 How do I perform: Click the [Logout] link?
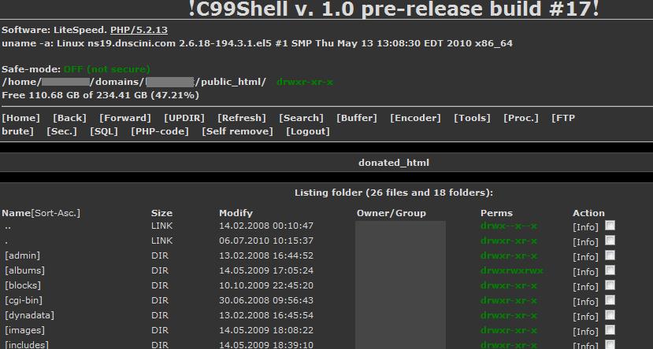307,131
